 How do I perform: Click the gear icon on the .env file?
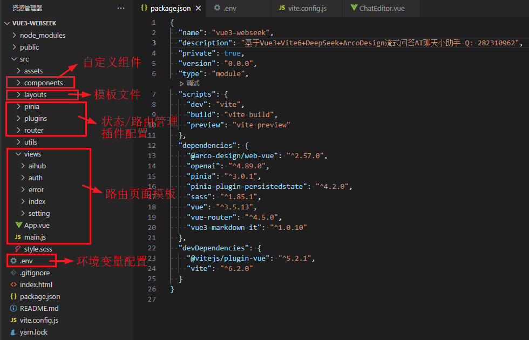coord(12,260)
